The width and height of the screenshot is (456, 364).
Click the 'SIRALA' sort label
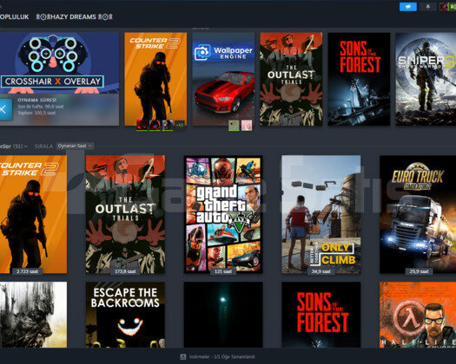[x=43, y=146]
